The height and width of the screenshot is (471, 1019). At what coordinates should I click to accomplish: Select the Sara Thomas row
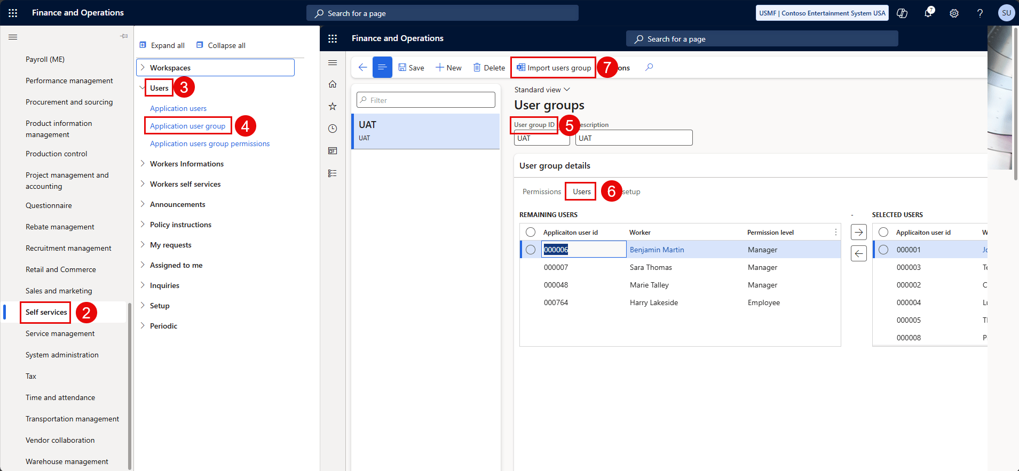pos(680,267)
